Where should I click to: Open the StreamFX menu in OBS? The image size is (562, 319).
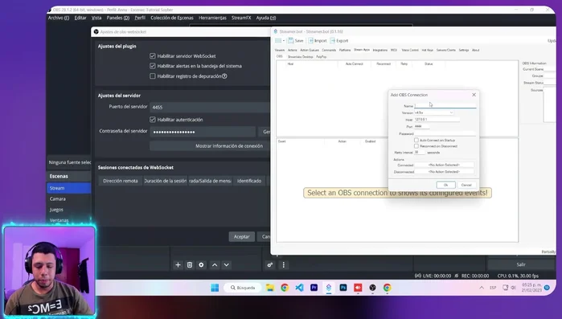241,18
